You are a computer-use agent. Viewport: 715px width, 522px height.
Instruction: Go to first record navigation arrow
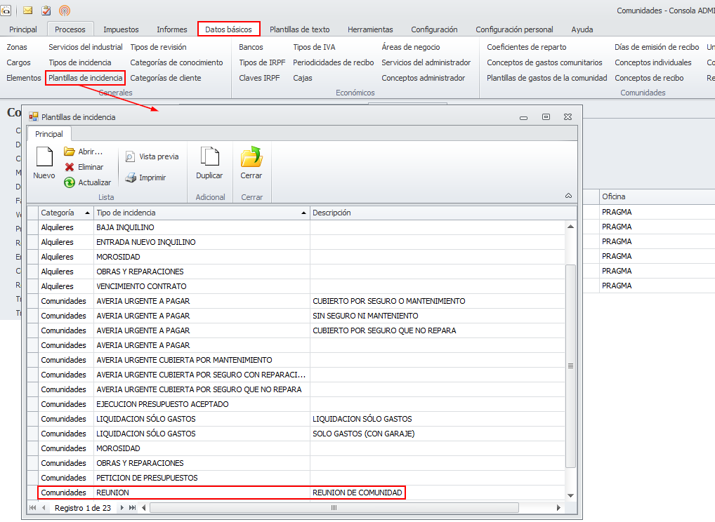(33, 507)
